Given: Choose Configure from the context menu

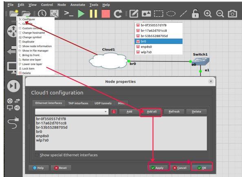Looking at the screenshot, I should point(29,19).
